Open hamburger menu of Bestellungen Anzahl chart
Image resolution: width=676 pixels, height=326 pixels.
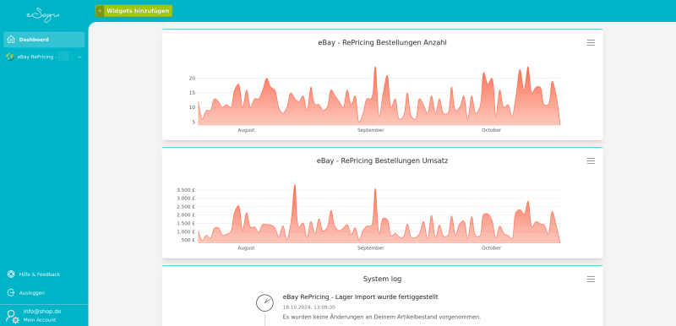591,42
